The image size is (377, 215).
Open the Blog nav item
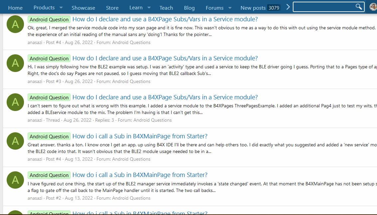pos(189,8)
